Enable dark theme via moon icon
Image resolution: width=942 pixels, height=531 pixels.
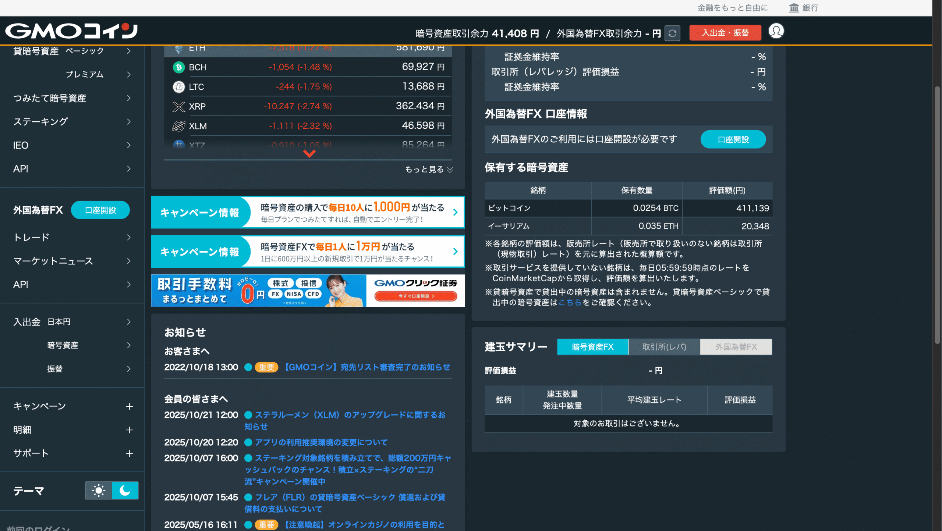point(125,490)
